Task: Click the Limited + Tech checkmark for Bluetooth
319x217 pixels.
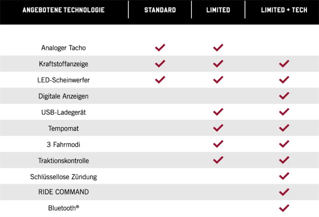Action: point(284,207)
